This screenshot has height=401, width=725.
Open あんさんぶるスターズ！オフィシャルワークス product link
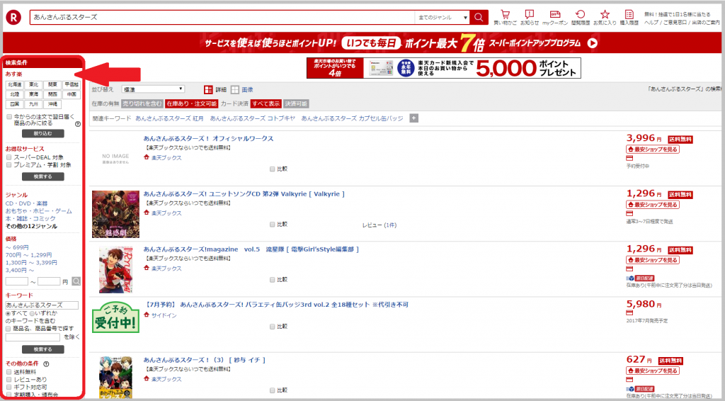pyautogui.click(x=209, y=138)
